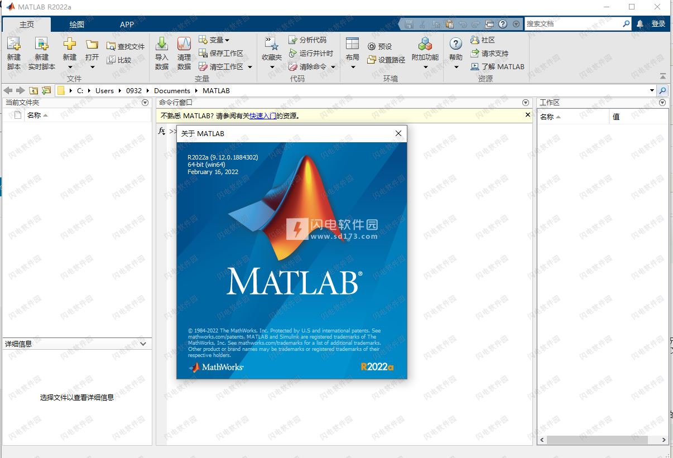Click the notifications bell icon
673x458 pixels.
click(x=640, y=24)
